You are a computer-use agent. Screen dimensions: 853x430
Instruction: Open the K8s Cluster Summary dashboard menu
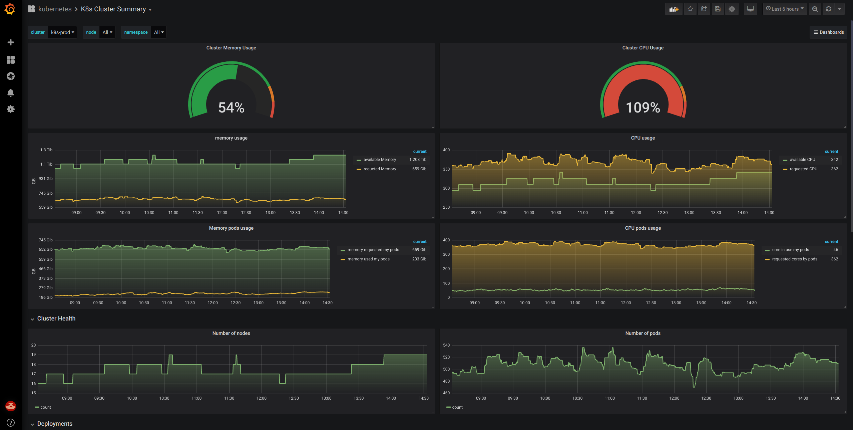coord(116,9)
